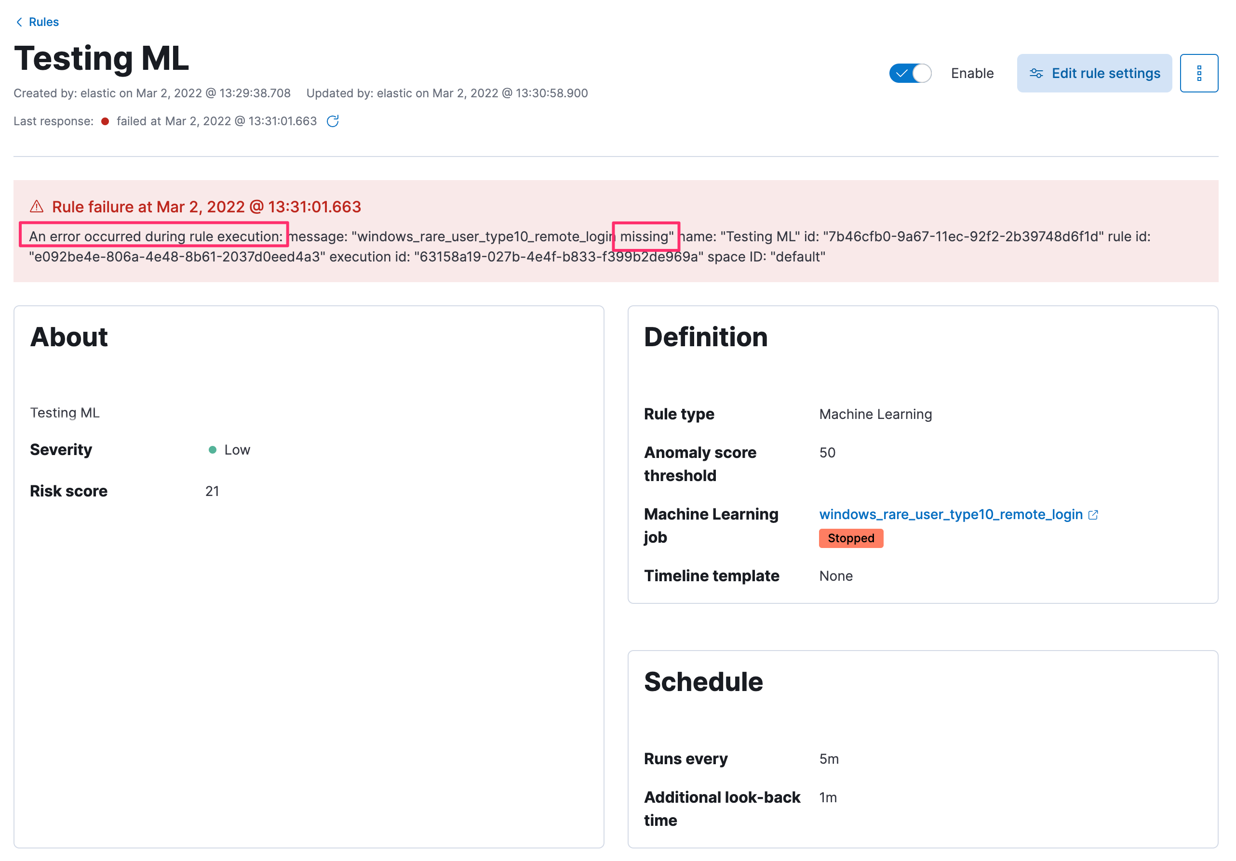1236x861 pixels.
Task: Click the highlighted missing text in error message
Action: (x=645, y=236)
